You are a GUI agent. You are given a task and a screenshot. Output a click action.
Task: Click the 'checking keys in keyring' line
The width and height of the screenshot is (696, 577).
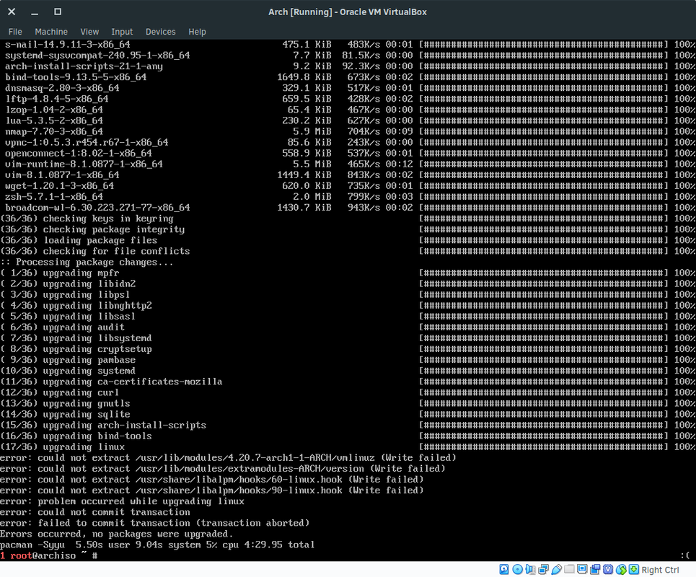87,219
